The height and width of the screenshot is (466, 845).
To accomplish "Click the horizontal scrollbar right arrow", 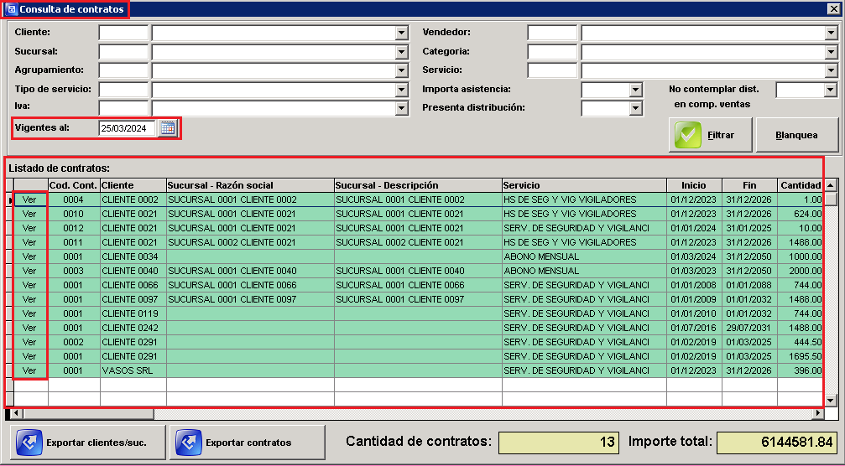I will [x=819, y=414].
